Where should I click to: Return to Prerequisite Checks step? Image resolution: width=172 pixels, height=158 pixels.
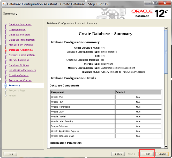tap(20, 80)
